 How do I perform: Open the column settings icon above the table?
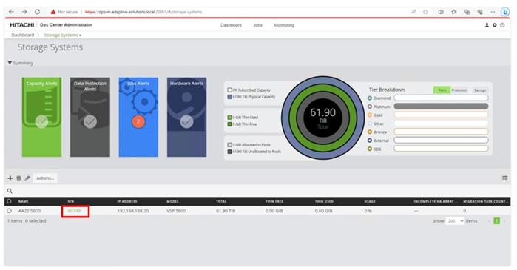coord(505,178)
